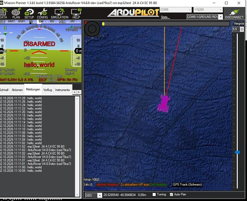Click message row 11:10:58 hello, world
Screen dimensions: 247x201
(x=21, y=171)
